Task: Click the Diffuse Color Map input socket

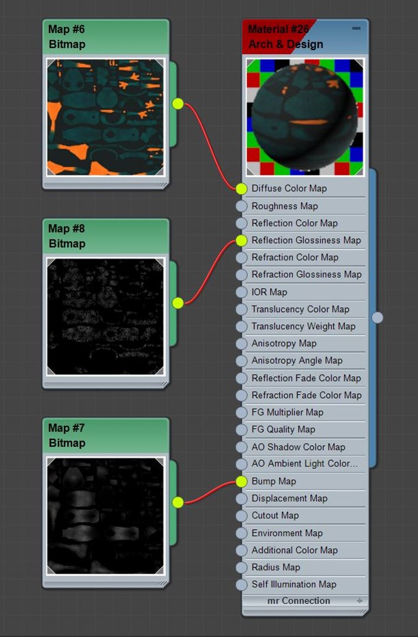Action: click(241, 189)
